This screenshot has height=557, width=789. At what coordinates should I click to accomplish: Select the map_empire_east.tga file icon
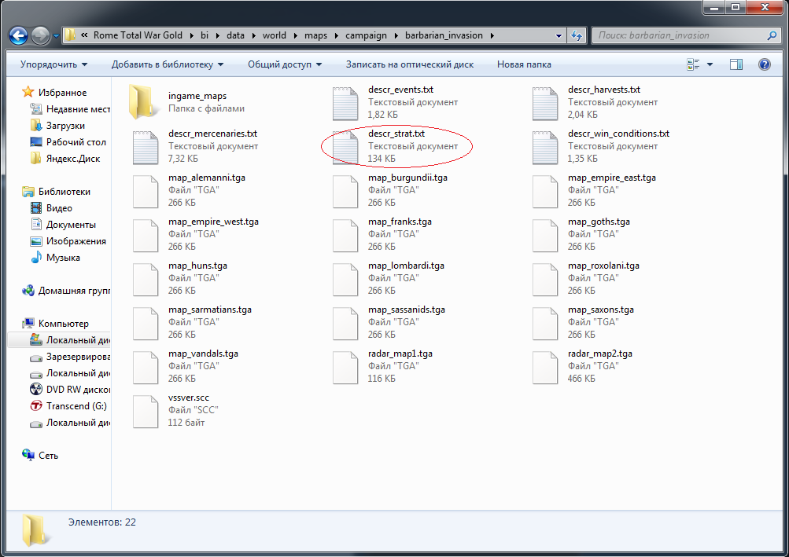[545, 192]
